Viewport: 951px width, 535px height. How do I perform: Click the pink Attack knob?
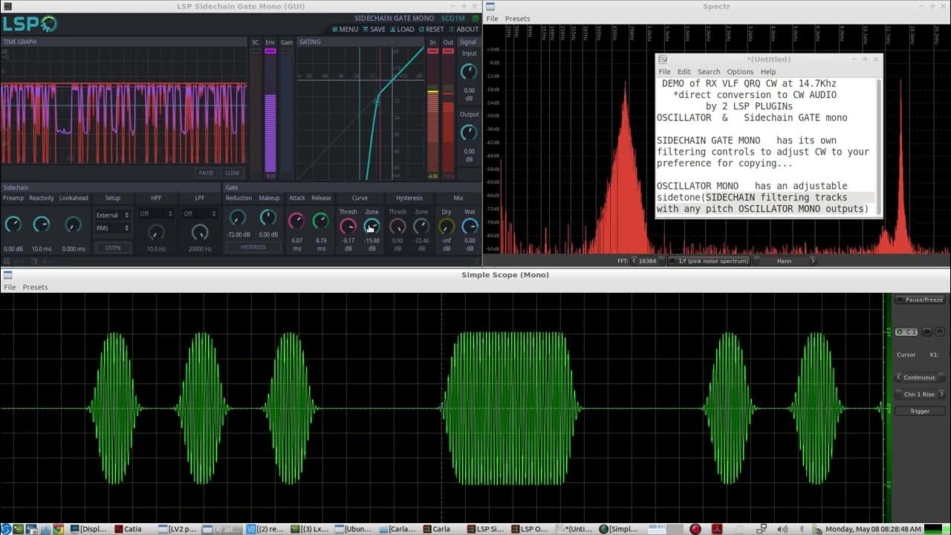tap(296, 221)
